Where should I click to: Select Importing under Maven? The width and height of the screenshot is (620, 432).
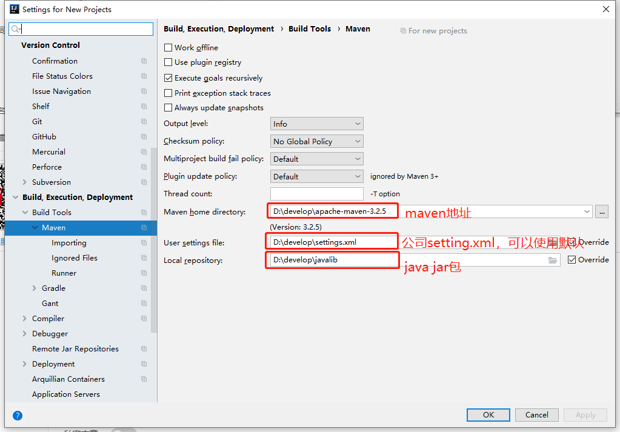69,243
